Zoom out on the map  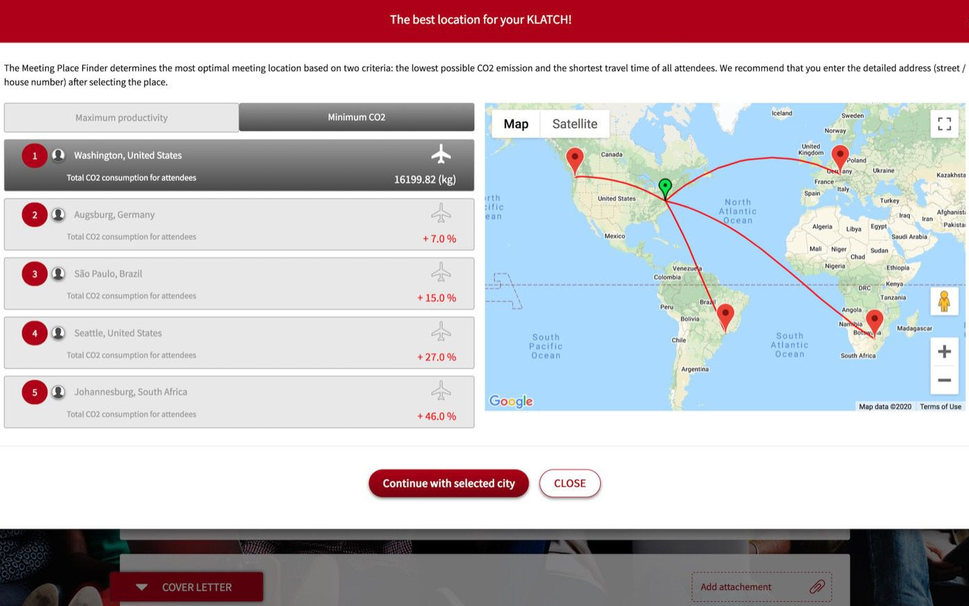point(944,380)
